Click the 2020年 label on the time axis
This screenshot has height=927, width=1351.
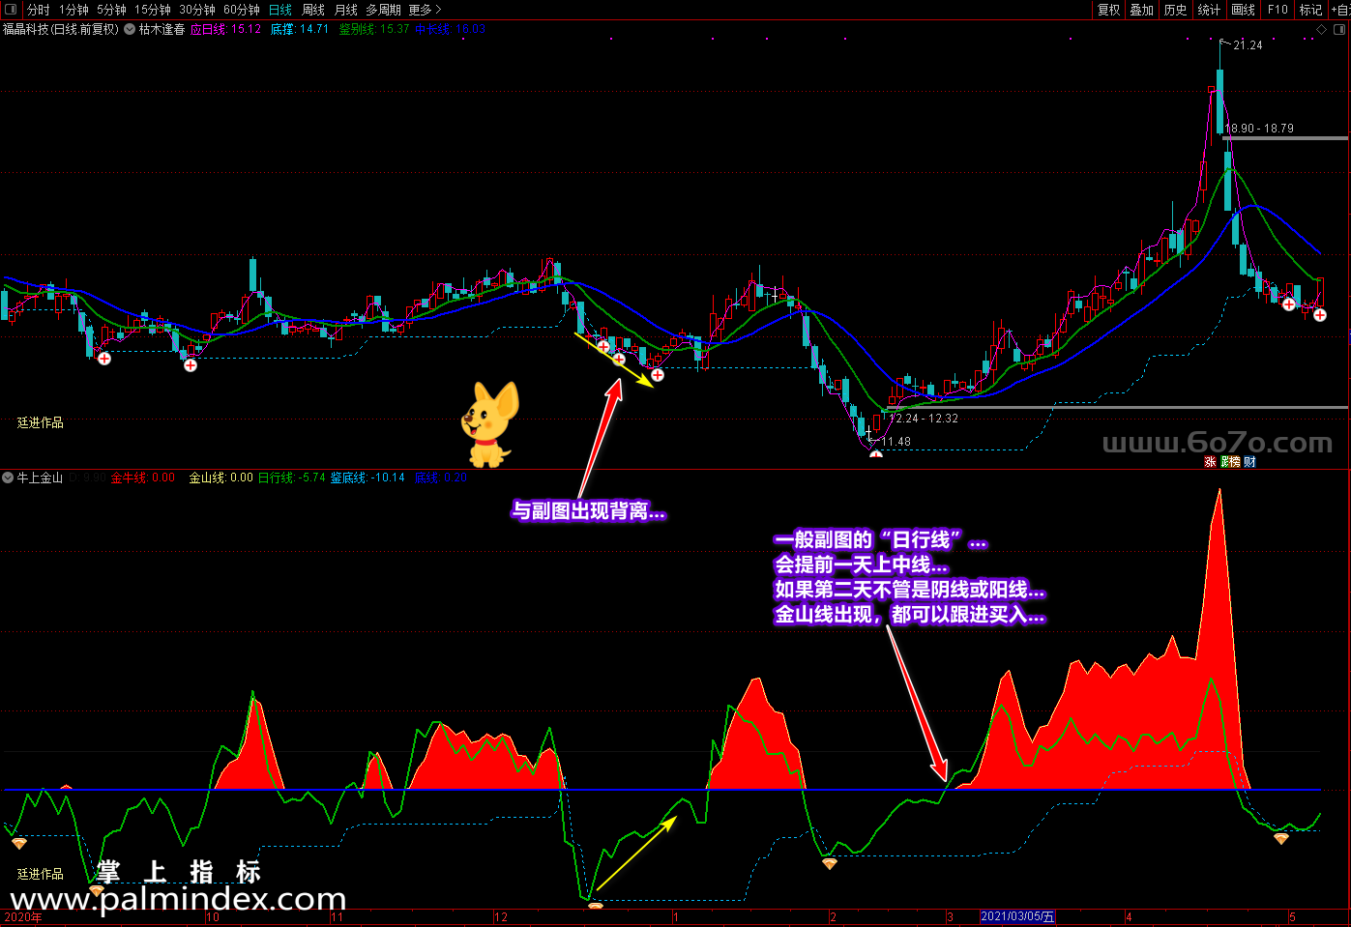tap(23, 917)
